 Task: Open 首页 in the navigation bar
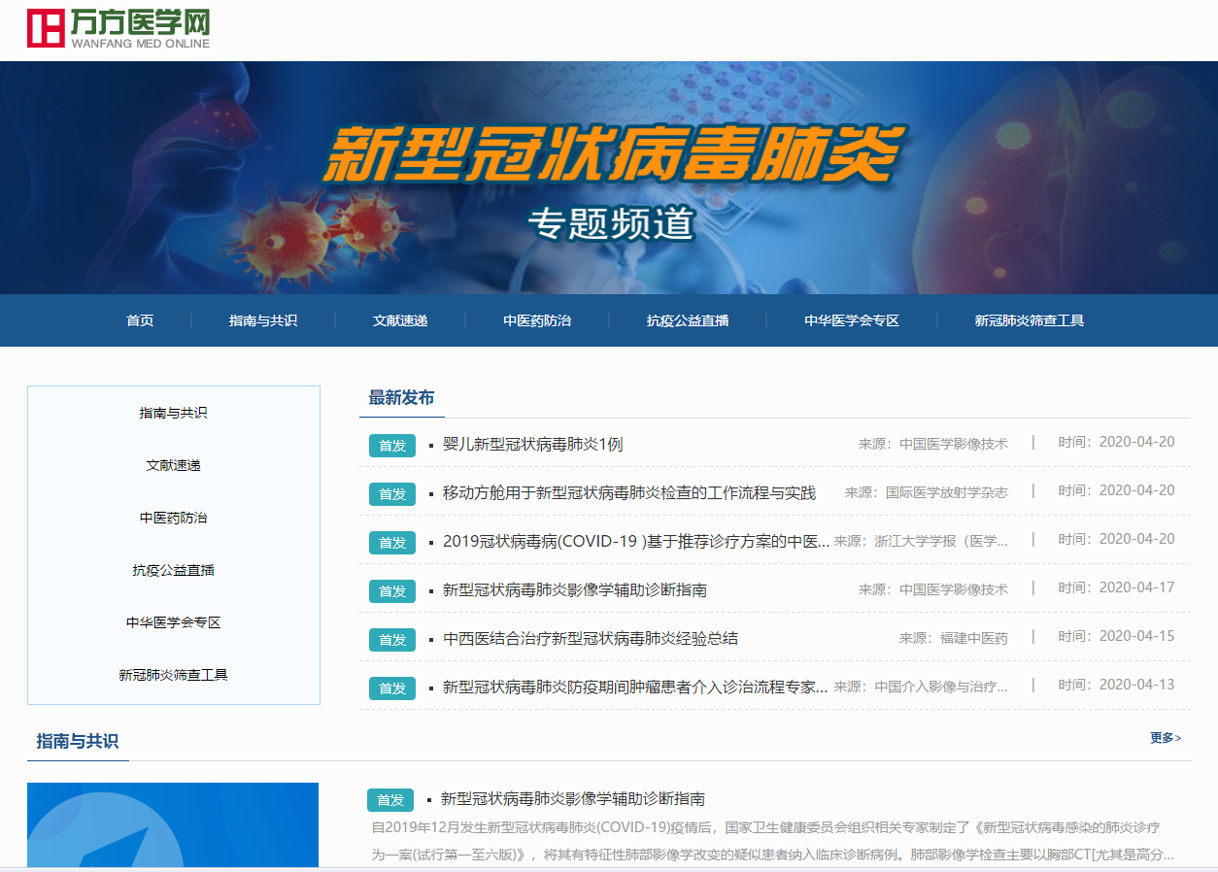tap(140, 320)
